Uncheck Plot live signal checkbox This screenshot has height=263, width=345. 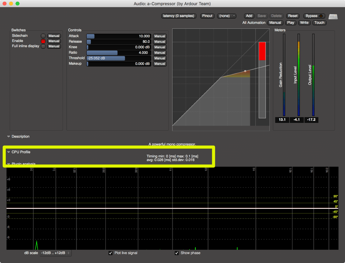110,253
